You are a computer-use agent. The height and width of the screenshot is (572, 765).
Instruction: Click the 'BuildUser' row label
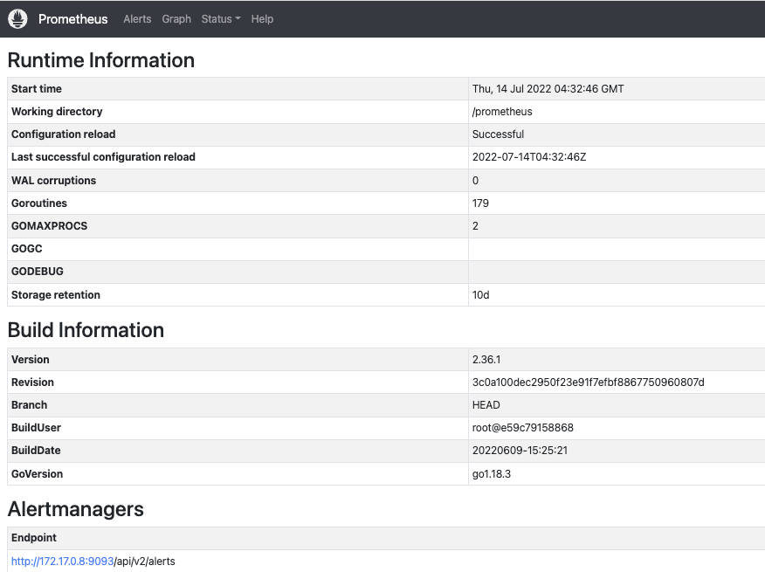click(x=36, y=428)
